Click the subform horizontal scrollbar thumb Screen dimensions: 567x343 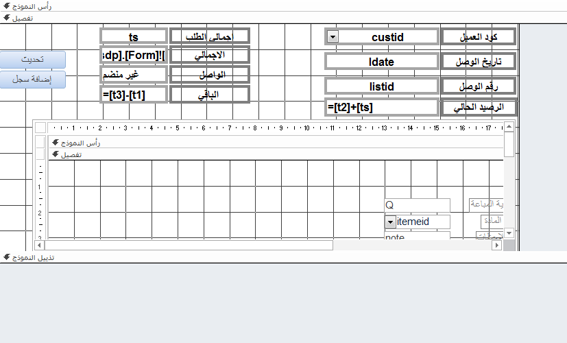(x=189, y=246)
